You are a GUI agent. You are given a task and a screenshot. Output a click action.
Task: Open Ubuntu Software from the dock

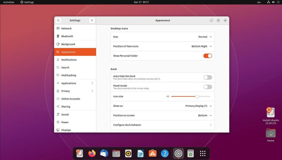tap(153, 153)
